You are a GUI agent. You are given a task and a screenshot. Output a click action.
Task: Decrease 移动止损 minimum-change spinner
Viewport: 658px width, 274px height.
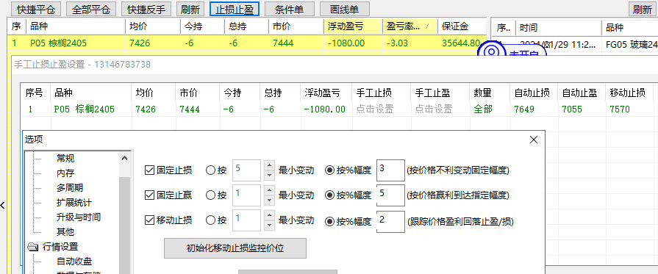coord(269,226)
